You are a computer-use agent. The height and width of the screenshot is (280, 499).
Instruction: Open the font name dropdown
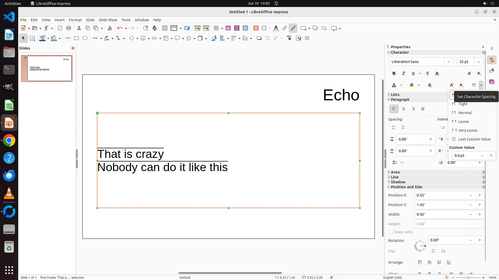point(449,62)
